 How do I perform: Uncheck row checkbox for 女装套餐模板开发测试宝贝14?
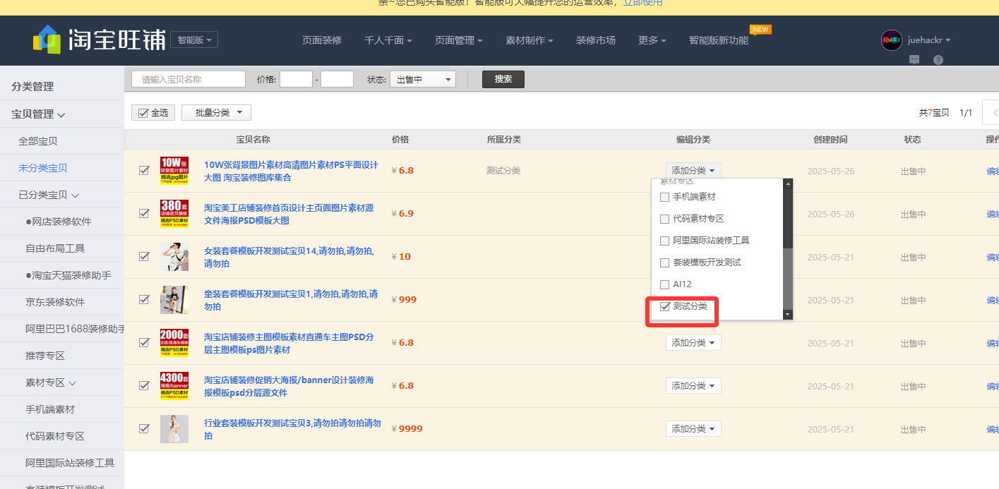(x=144, y=257)
